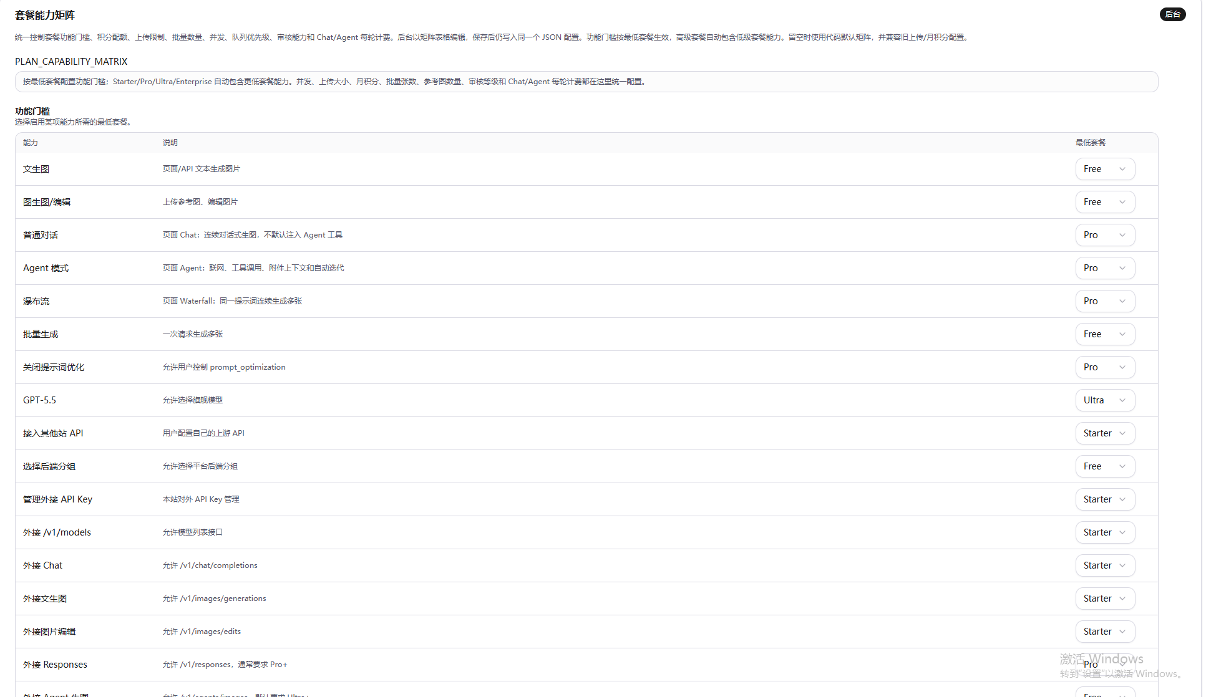Open the 外接 /v1/models plan dropdown
1211x697 pixels.
point(1105,532)
